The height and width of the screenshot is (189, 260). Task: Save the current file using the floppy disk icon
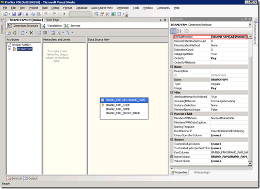click(x=14, y=14)
